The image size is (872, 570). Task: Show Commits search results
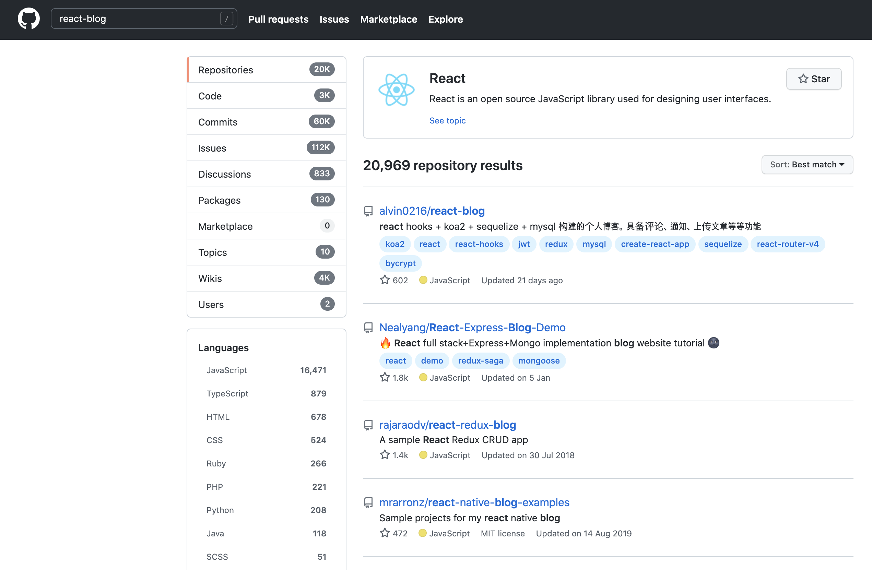266,122
